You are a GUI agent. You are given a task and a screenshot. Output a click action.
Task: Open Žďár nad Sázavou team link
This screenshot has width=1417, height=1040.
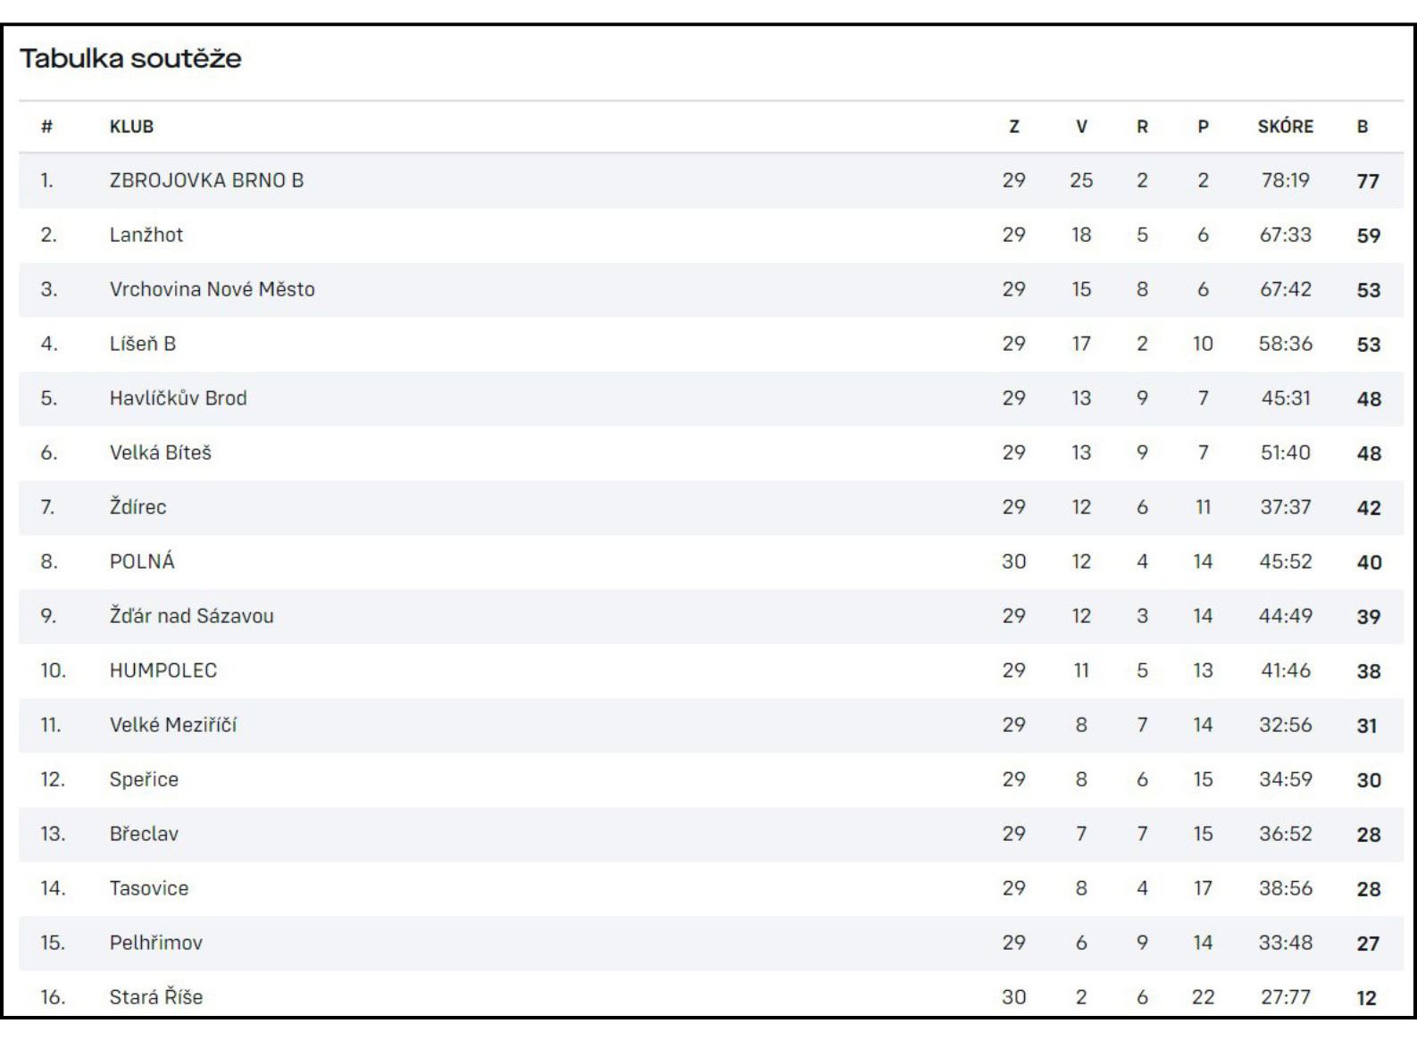(191, 616)
